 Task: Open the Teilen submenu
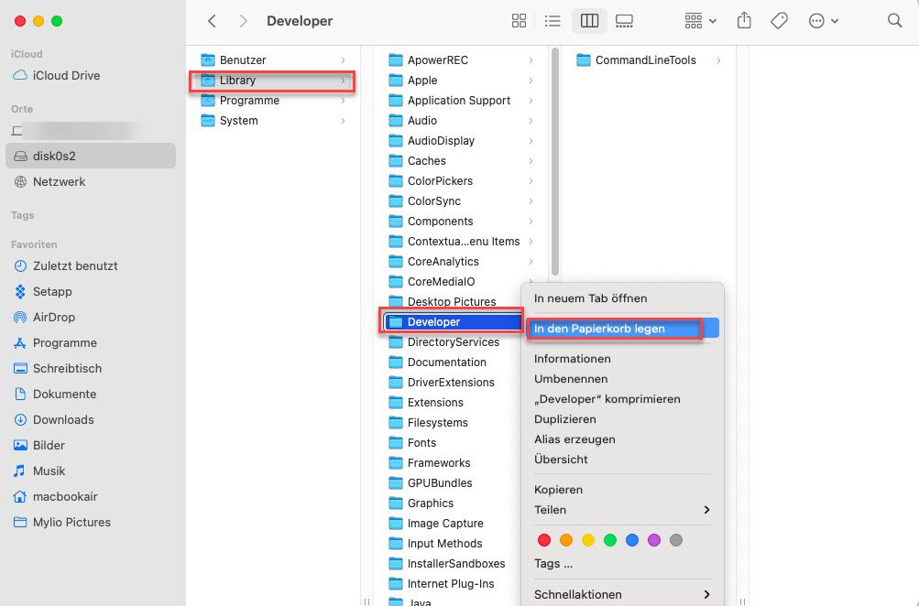(622, 510)
